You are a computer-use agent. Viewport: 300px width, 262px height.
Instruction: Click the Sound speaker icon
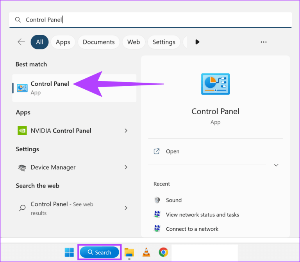click(157, 200)
